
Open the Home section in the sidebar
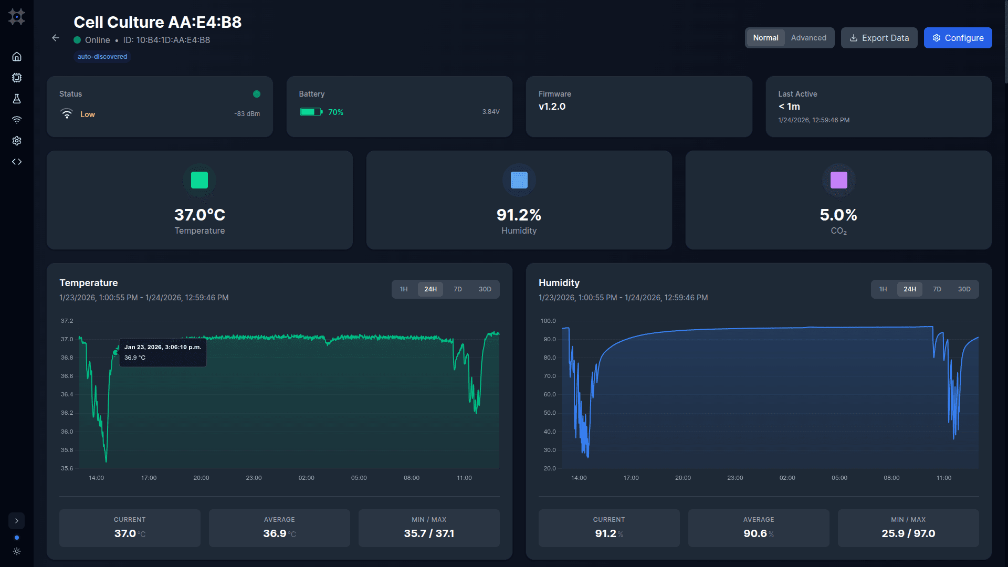(17, 57)
